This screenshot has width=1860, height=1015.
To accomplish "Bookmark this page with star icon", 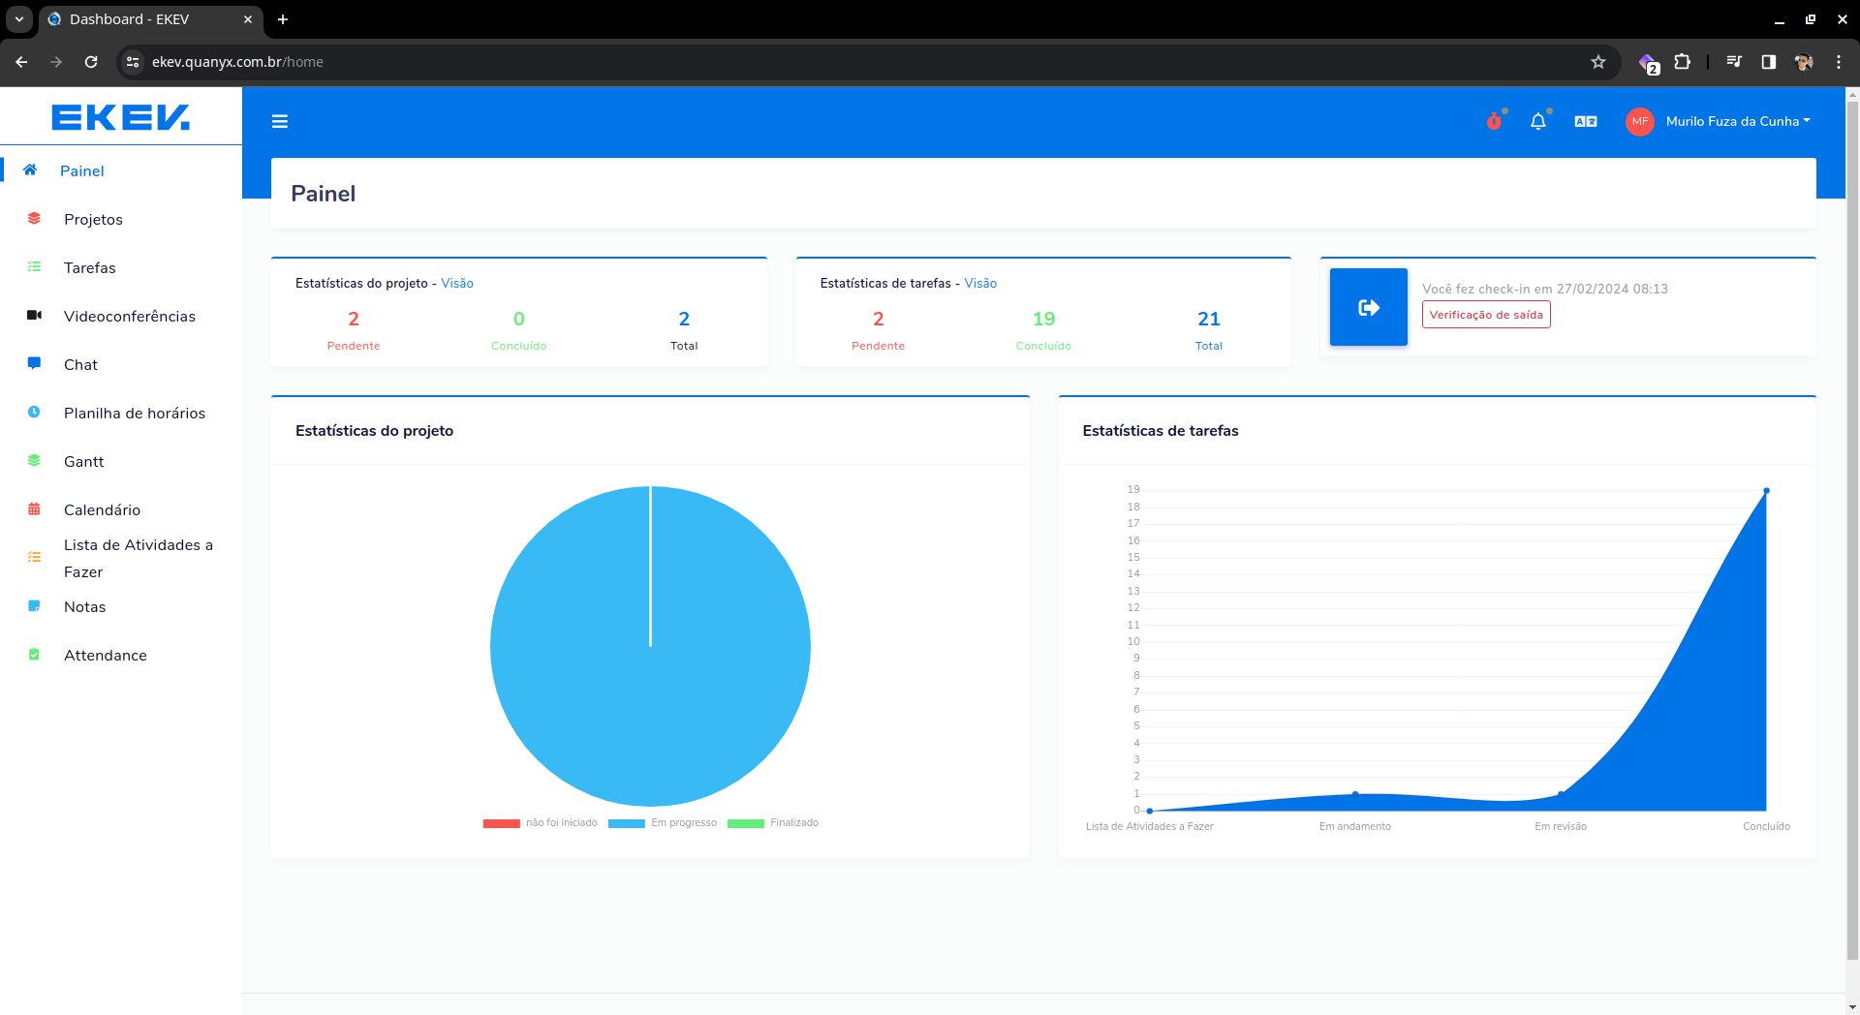I will [1598, 62].
